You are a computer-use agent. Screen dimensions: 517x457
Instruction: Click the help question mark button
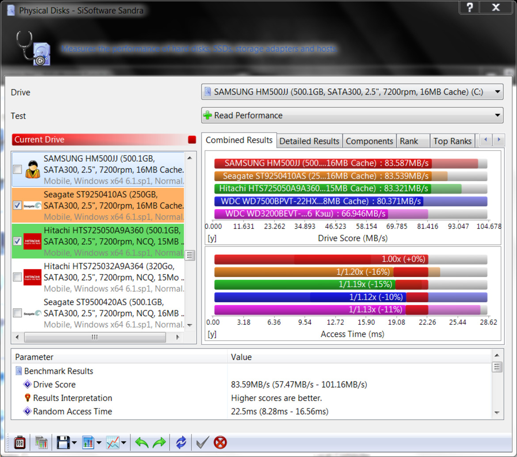pyautogui.click(x=470, y=7)
